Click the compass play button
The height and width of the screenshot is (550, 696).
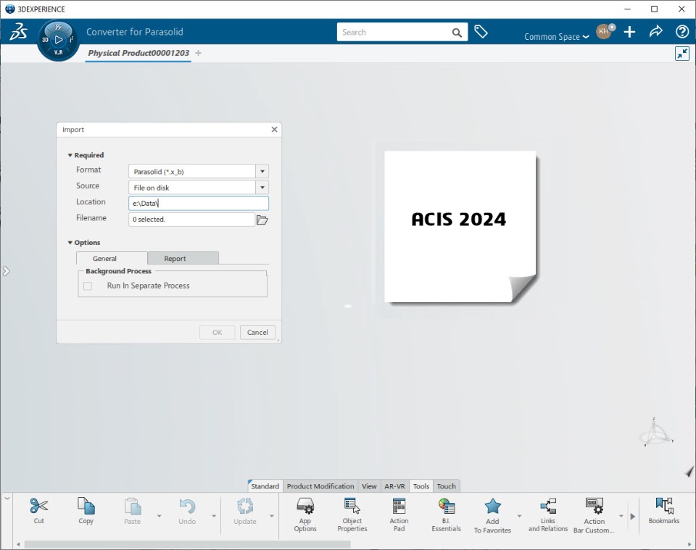[x=58, y=40]
